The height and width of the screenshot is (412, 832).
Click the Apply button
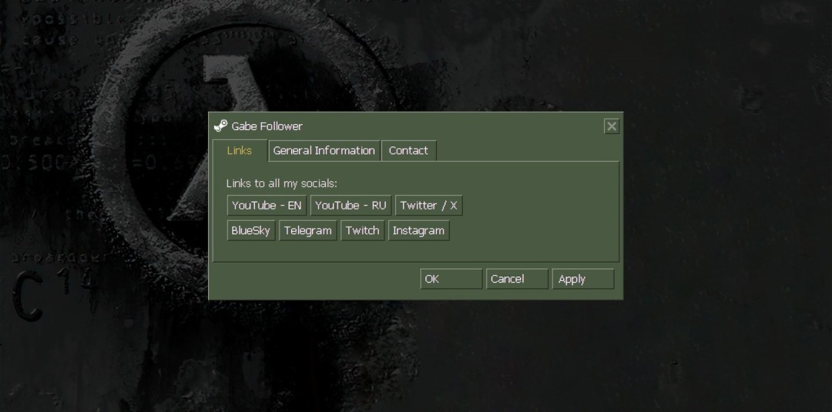[x=582, y=279]
